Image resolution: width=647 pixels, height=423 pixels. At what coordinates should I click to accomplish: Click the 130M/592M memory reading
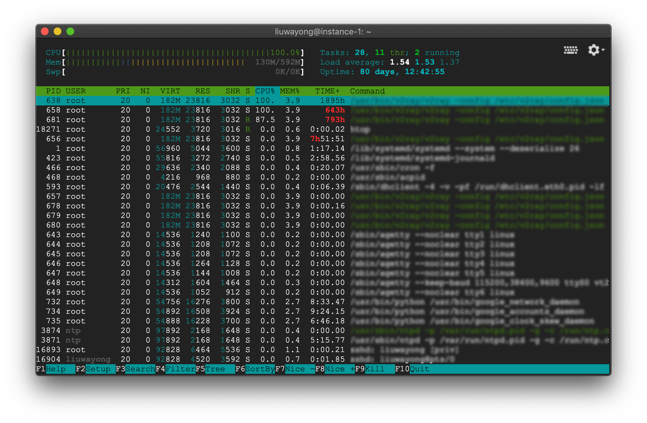[x=277, y=62]
